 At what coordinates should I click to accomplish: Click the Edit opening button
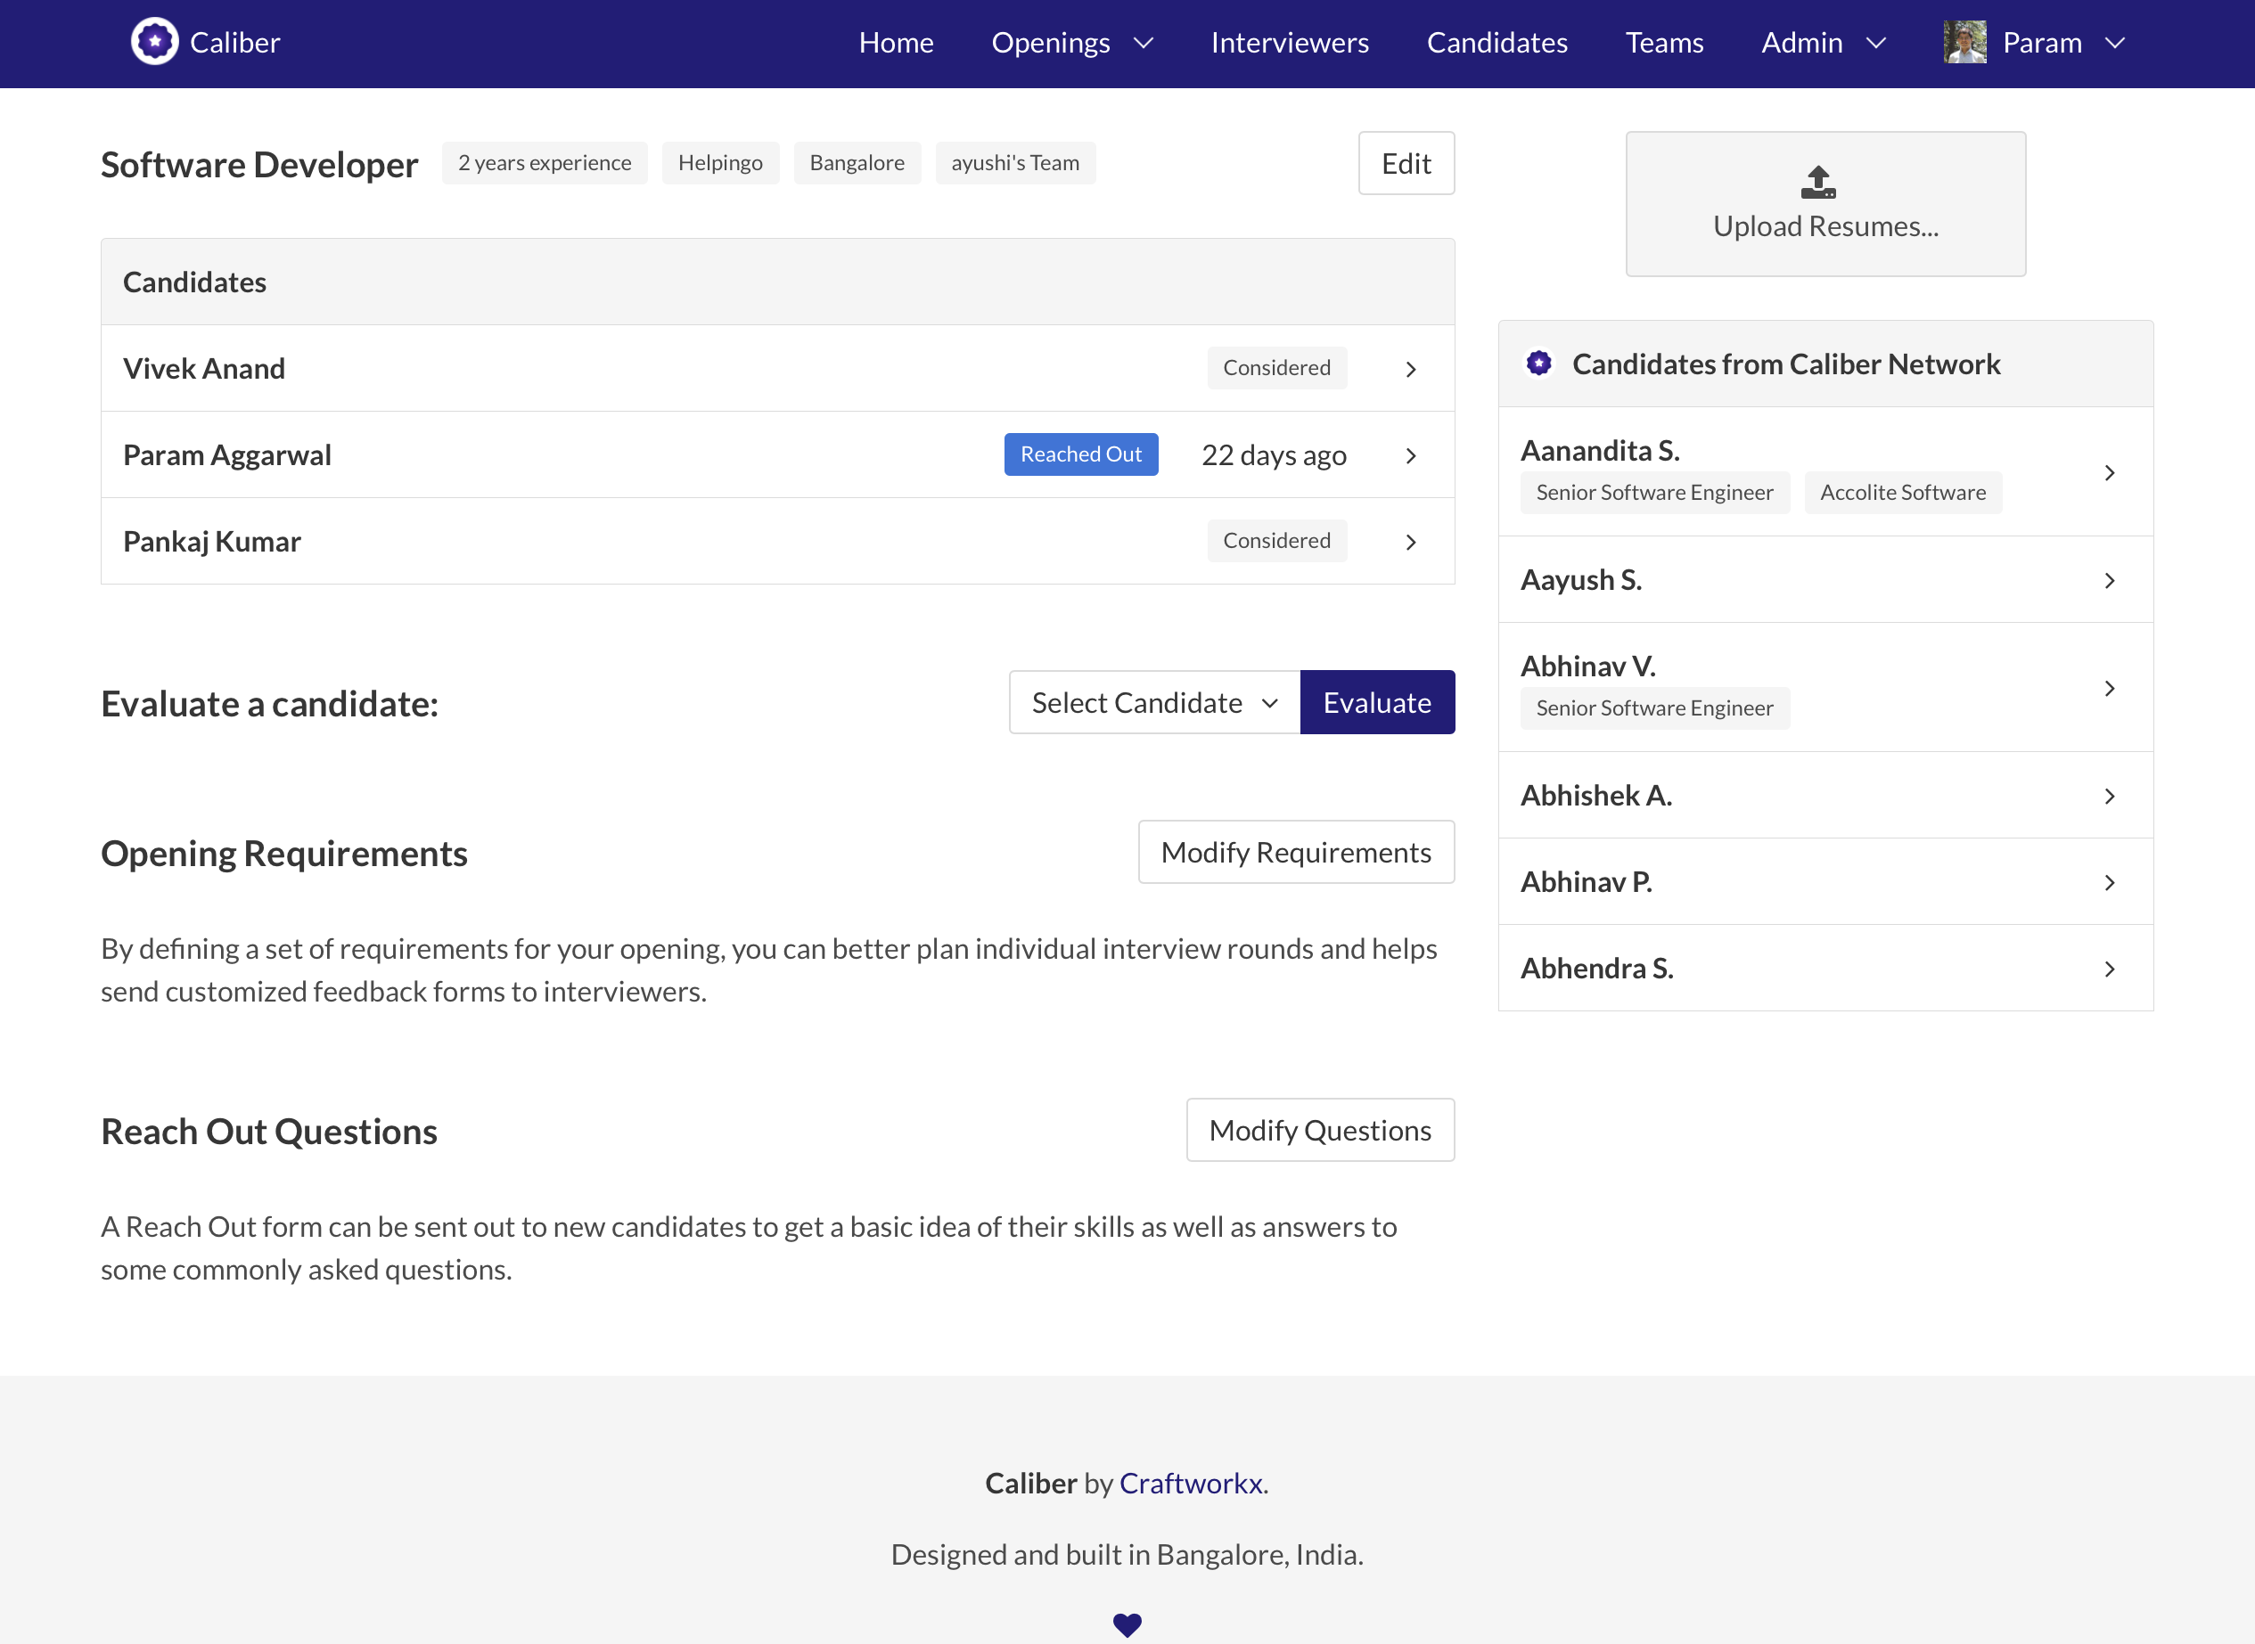pos(1406,163)
